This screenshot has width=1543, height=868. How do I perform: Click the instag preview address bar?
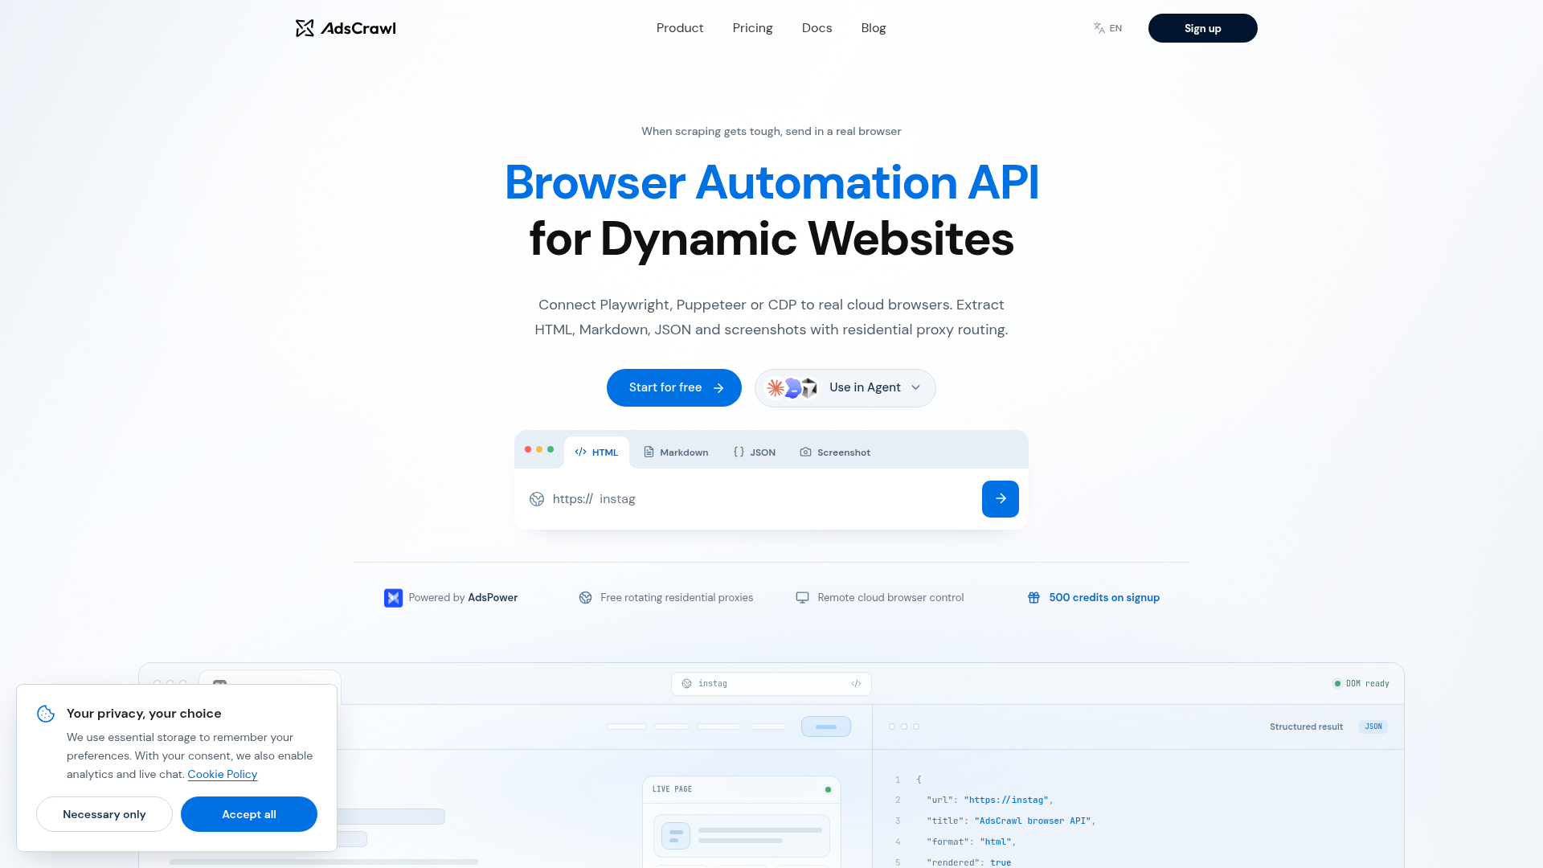(771, 684)
